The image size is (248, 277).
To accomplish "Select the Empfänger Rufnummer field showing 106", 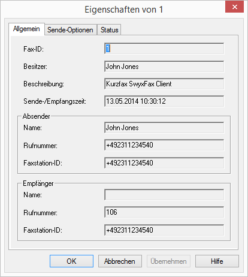I will tap(164, 212).
